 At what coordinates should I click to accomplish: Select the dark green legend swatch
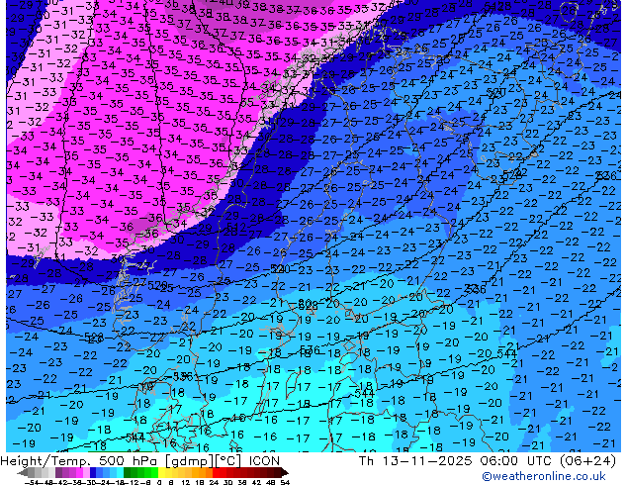click(x=128, y=472)
